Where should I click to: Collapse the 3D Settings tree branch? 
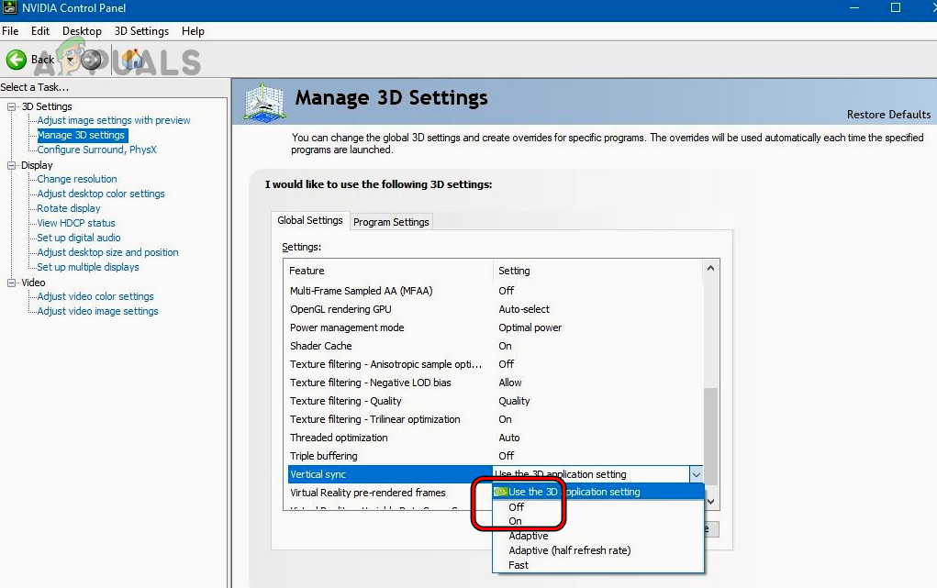(12, 105)
